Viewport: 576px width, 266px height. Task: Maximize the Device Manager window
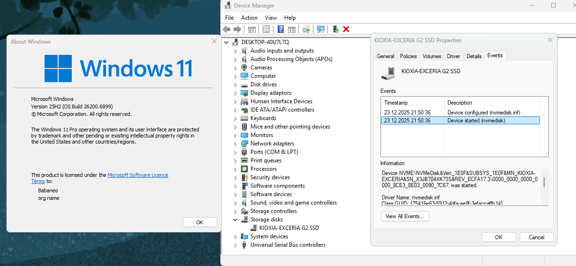tap(553, 5)
